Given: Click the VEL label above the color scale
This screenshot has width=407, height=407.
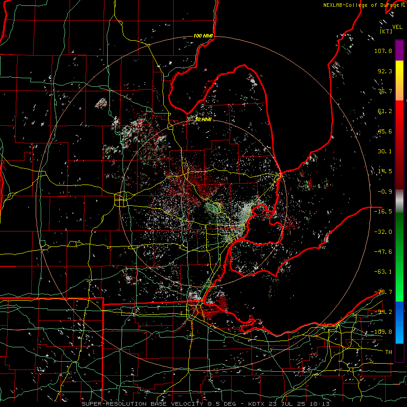Looking at the screenshot, I should click(x=397, y=27).
